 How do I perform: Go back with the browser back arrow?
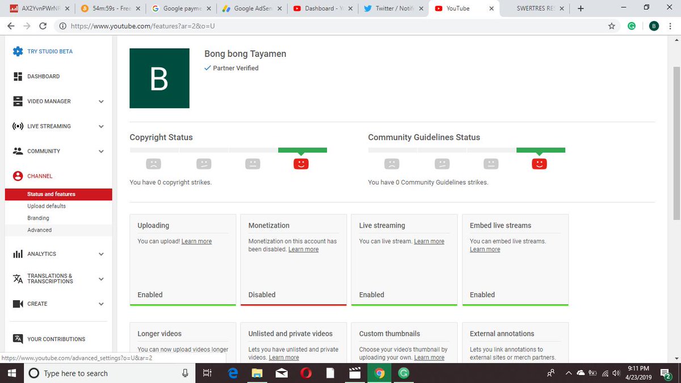tap(11, 26)
